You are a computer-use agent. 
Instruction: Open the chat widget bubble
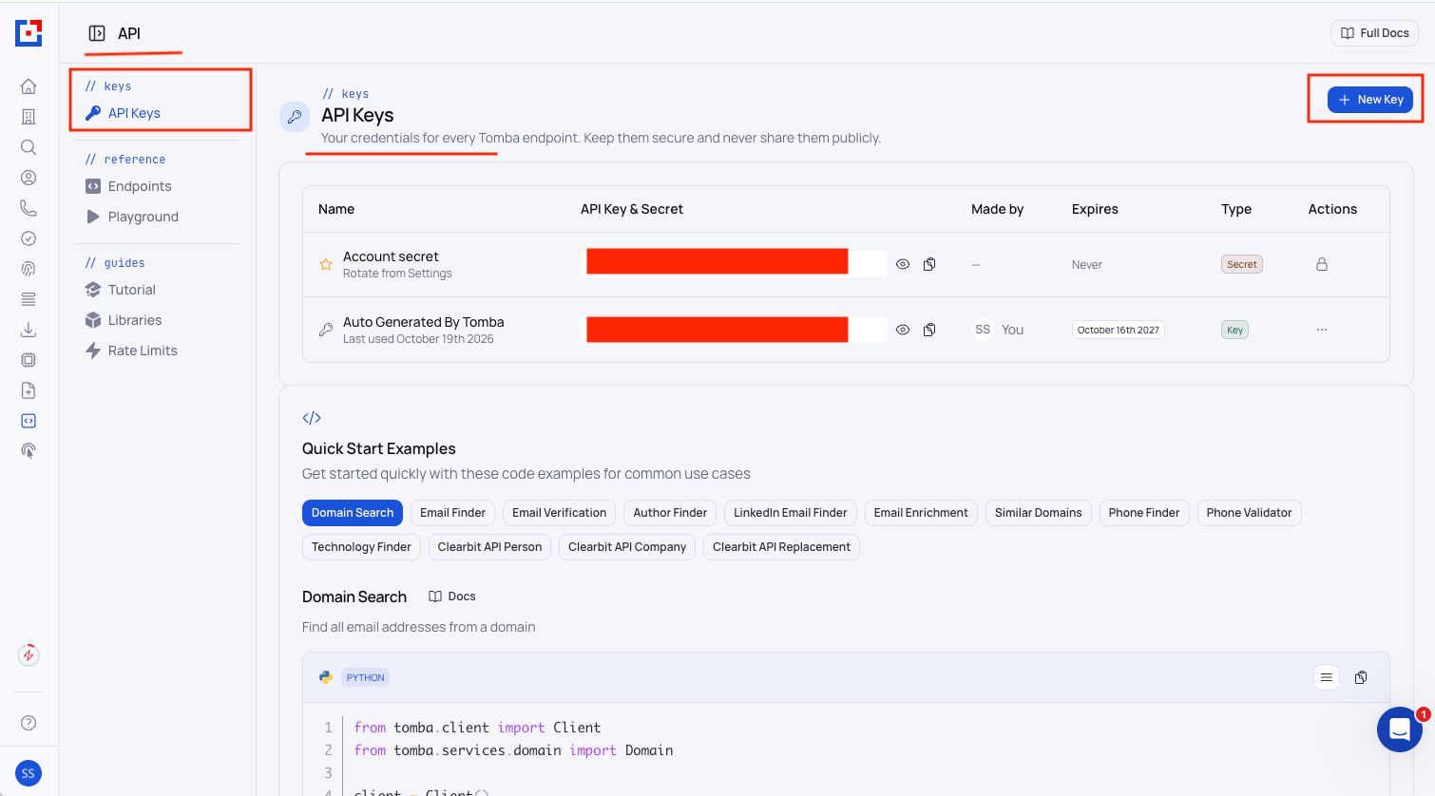[x=1400, y=730]
